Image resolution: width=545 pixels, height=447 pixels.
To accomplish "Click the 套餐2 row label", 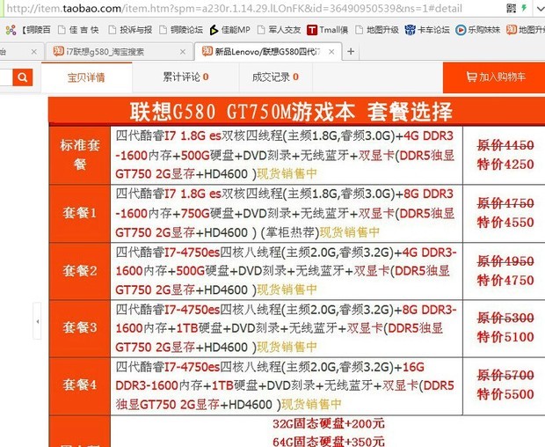I will tap(80, 271).
